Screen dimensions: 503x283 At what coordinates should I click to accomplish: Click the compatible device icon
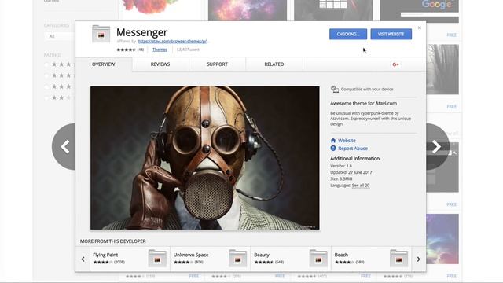[335, 89]
